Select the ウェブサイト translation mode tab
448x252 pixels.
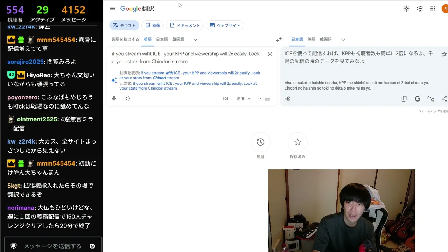click(225, 25)
